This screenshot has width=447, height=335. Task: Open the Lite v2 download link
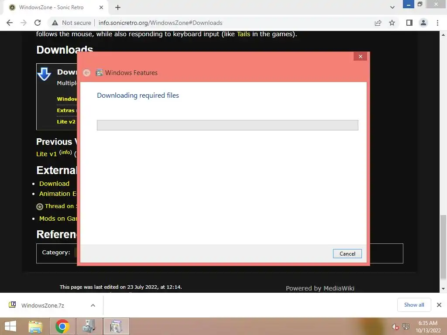pos(66,122)
